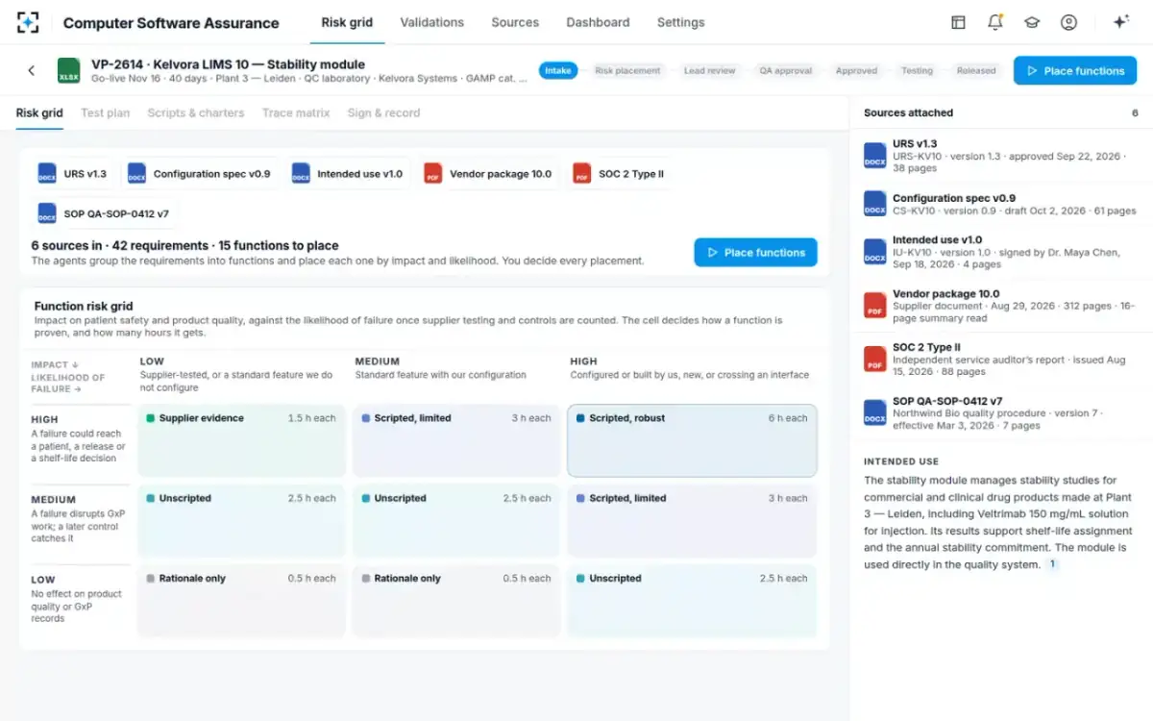Viewport: 1153px width, 721px height.
Task: Click Place functions button in sources card
Action: (755, 252)
